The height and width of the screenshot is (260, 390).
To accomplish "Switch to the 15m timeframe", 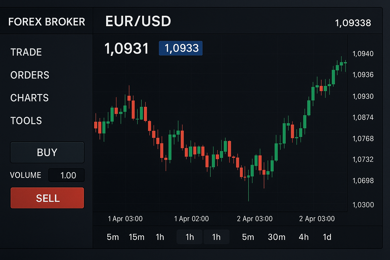I will pyautogui.click(x=136, y=237).
